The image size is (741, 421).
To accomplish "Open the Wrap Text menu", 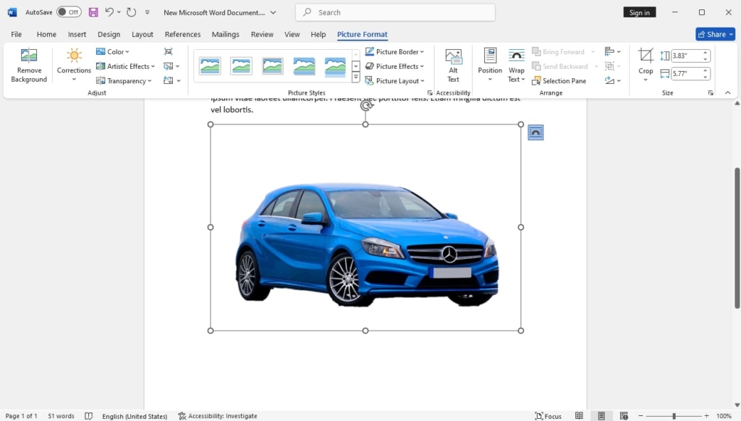I will click(516, 66).
